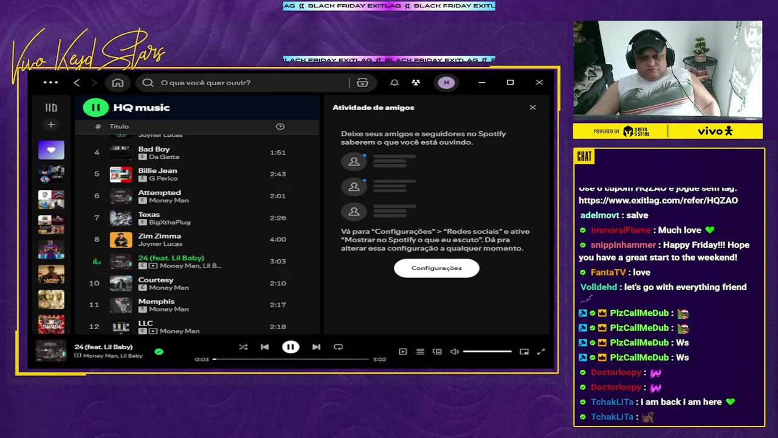Open the Now Playing view icon
Screen dimensions: 778x438
tap(403, 352)
